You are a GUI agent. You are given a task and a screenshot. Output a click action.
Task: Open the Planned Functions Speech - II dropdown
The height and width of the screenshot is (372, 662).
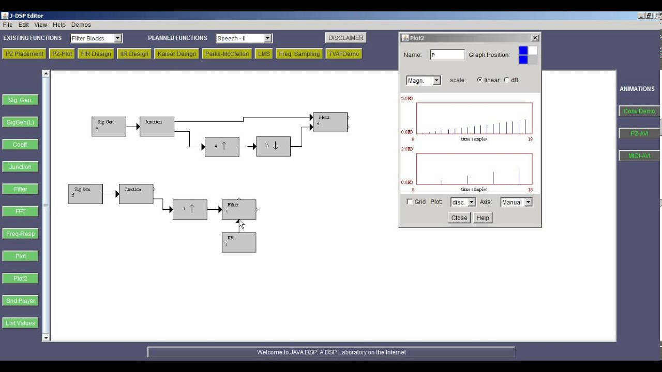tap(244, 38)
